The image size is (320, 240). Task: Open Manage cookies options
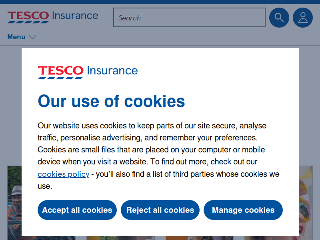pyautogui.click(x=243, y=210)
